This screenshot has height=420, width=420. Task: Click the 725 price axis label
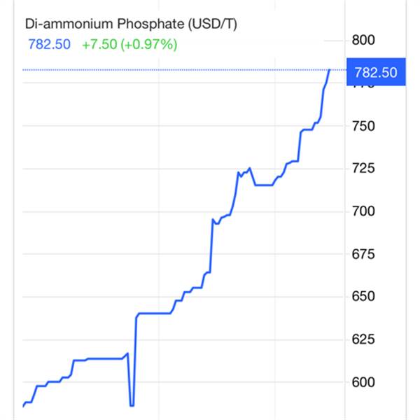(363, 169)
